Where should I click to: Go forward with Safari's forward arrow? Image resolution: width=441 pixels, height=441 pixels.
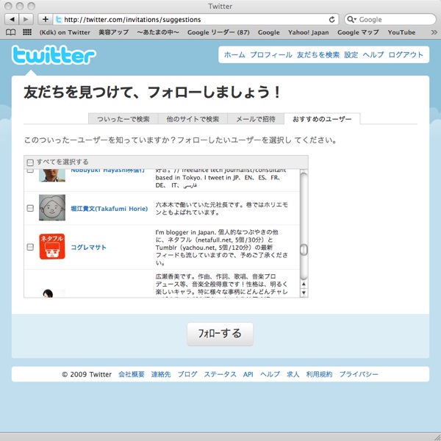(26, 19)
